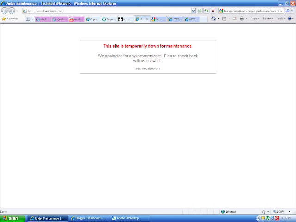Click the TechMediaNetwork text on page

point(148,69)
